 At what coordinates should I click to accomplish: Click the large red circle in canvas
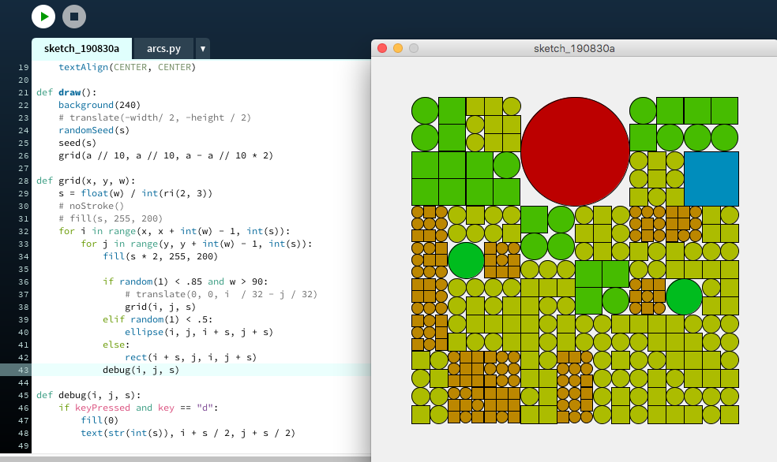tap(575, 150)
